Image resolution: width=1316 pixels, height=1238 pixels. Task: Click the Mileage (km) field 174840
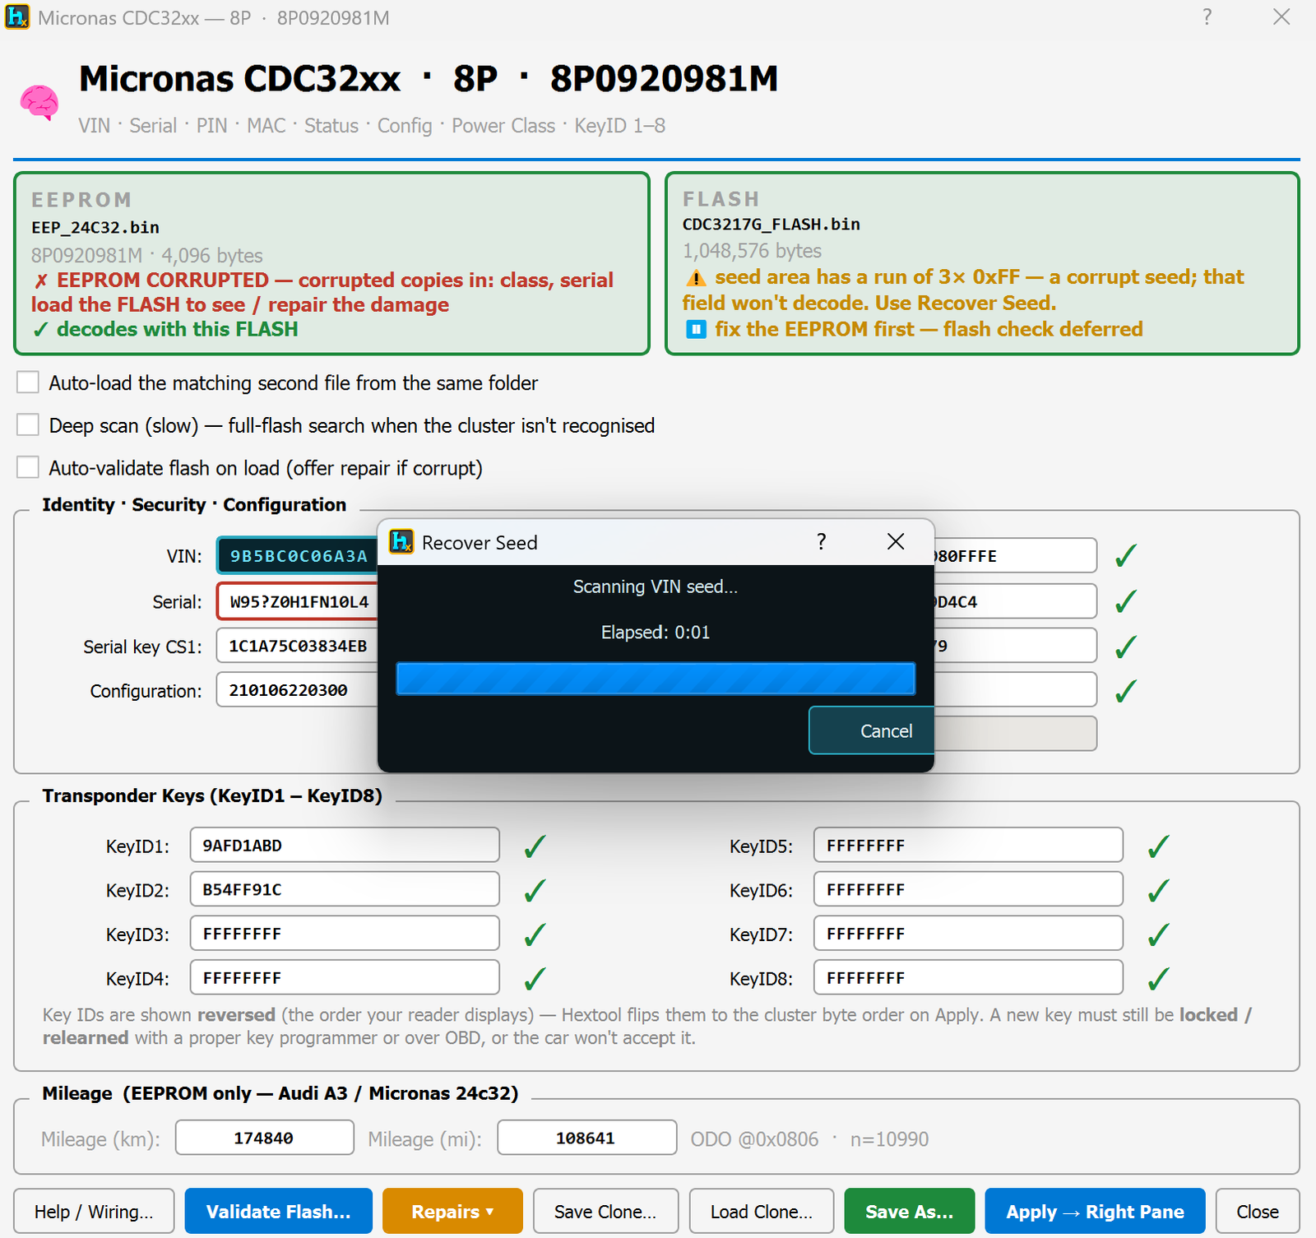[x=265, y=1138]
